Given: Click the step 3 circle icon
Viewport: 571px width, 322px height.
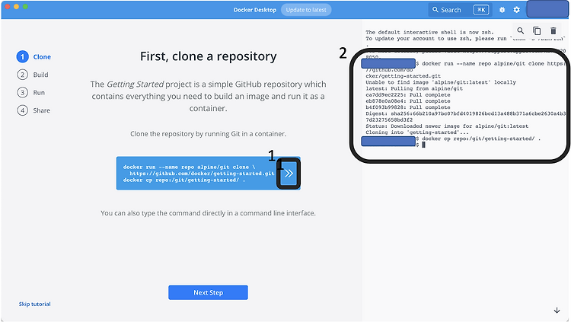Looking at the screenshot, I should (x=22, y=92).
